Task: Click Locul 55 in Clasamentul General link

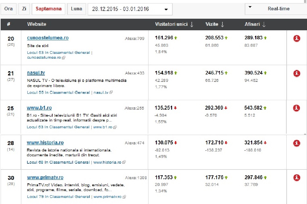Action: [x=58, y=92]
